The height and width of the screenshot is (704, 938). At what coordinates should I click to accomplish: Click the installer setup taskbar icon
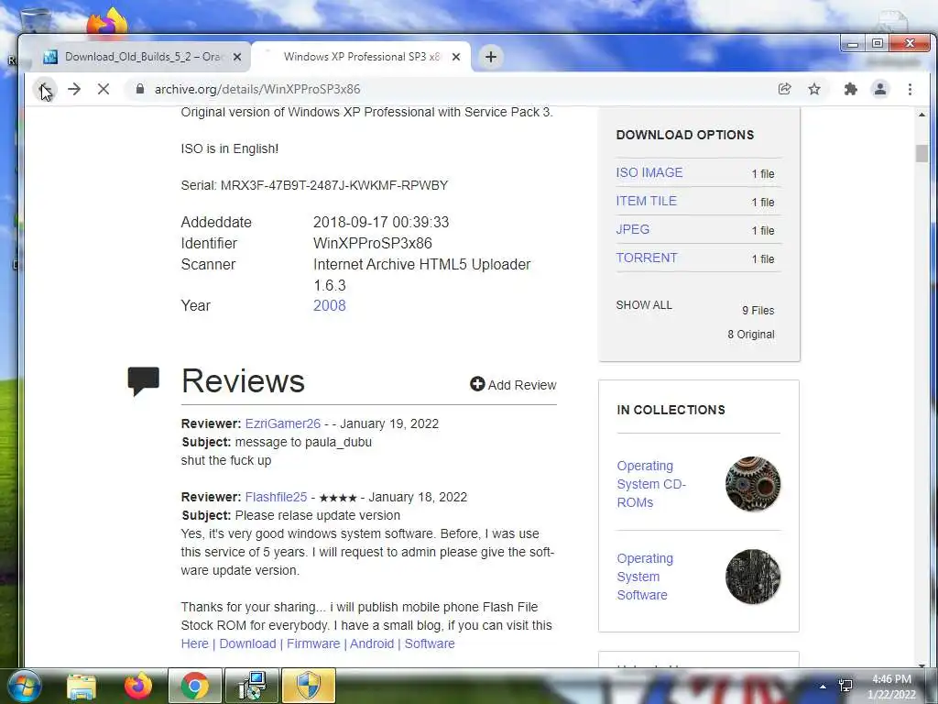[252, 686]
